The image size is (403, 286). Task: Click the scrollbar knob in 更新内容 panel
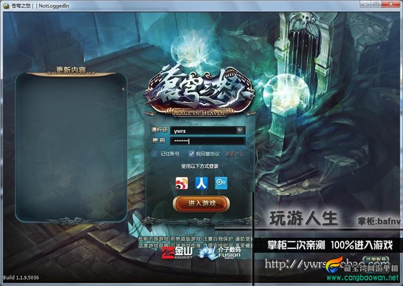[x=123, y=90]
